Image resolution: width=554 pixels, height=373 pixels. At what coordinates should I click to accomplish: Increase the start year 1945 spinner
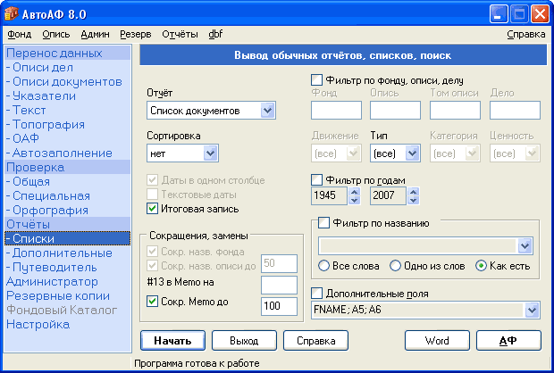[x=355, y=192]
